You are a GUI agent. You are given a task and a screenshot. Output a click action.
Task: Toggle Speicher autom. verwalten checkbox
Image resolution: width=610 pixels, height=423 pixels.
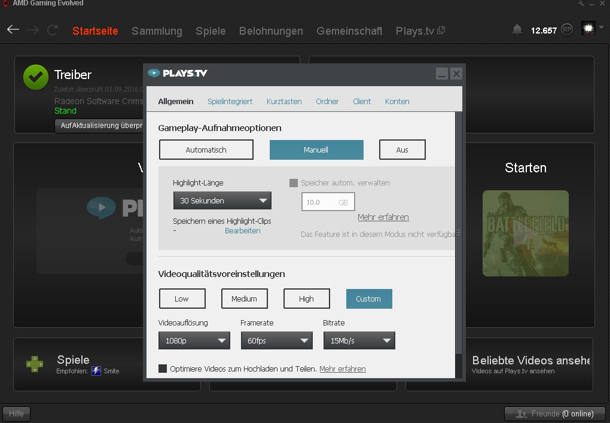(294, 183)
